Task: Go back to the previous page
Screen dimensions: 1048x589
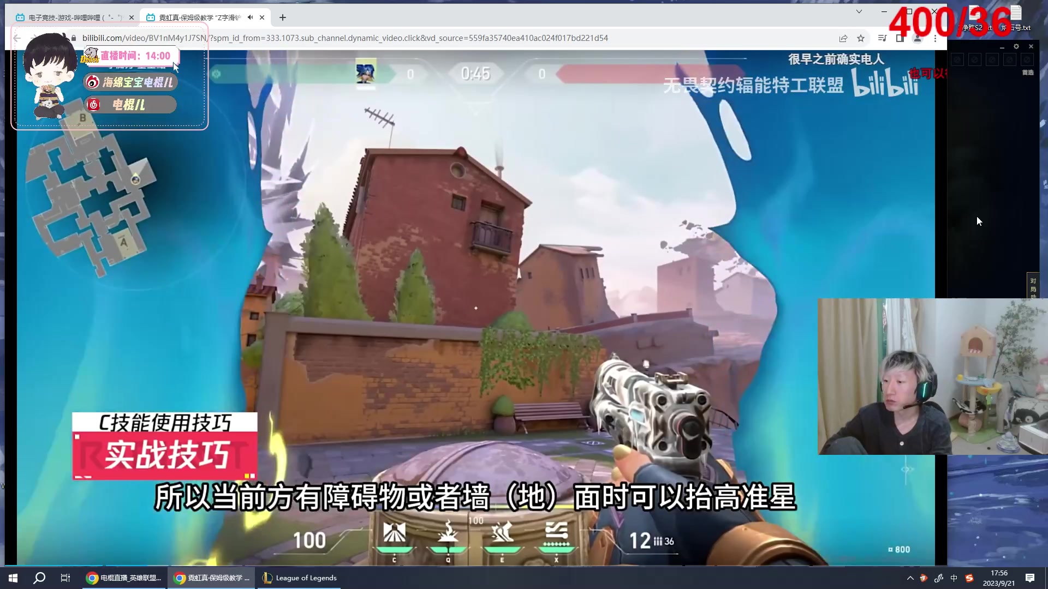Action: pyautogui.click(x=17, y=38)
